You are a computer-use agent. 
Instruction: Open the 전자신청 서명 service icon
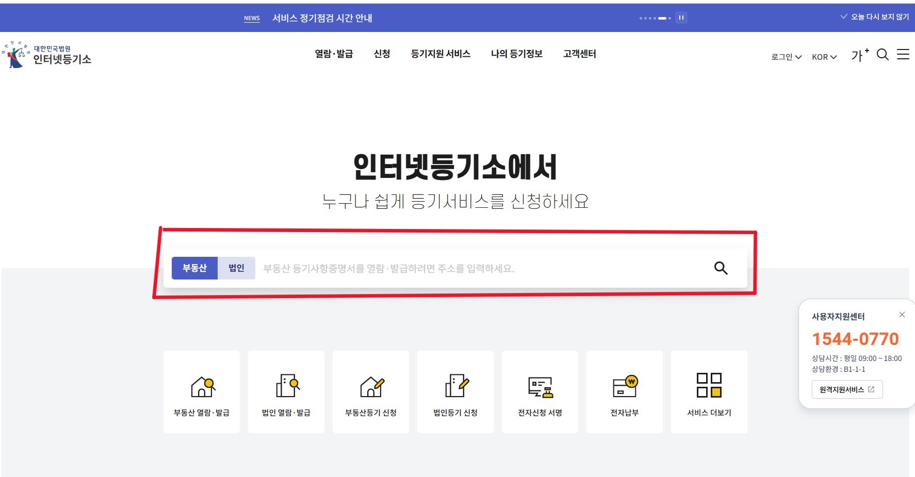click(540, 392)
